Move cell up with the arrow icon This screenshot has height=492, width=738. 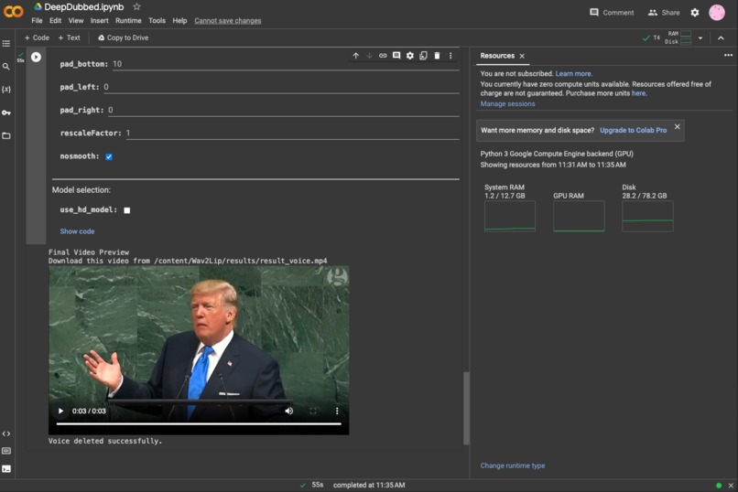pyautogui.click(x=356, y=56)
